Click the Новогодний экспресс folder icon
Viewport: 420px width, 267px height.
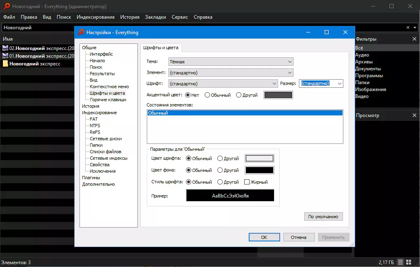coord(5,63)
